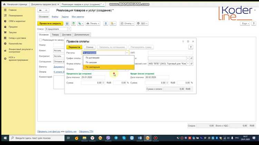Open the Отчеты dropdown menu
Image resolution: width=259 pixels, height=145 pixels.
pyautogui.click(x=127, y=23)
